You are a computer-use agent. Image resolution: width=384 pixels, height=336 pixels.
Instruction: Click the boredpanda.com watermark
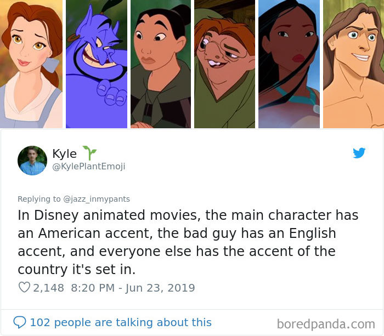(x=326, y=324)
